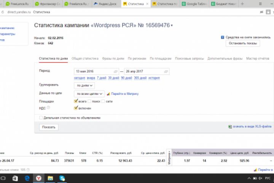Reload the page with refresh icon

pyautogui.click(x=2, y=12)
